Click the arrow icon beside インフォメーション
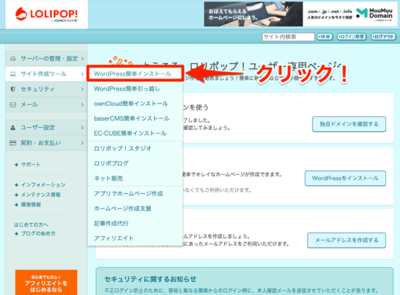This screenshot has width=400, height=295. coord(16,185)
